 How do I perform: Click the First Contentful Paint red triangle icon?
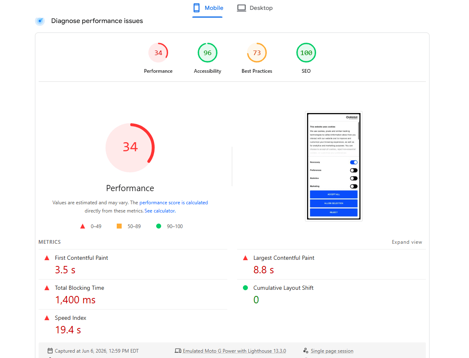[47, 258]
